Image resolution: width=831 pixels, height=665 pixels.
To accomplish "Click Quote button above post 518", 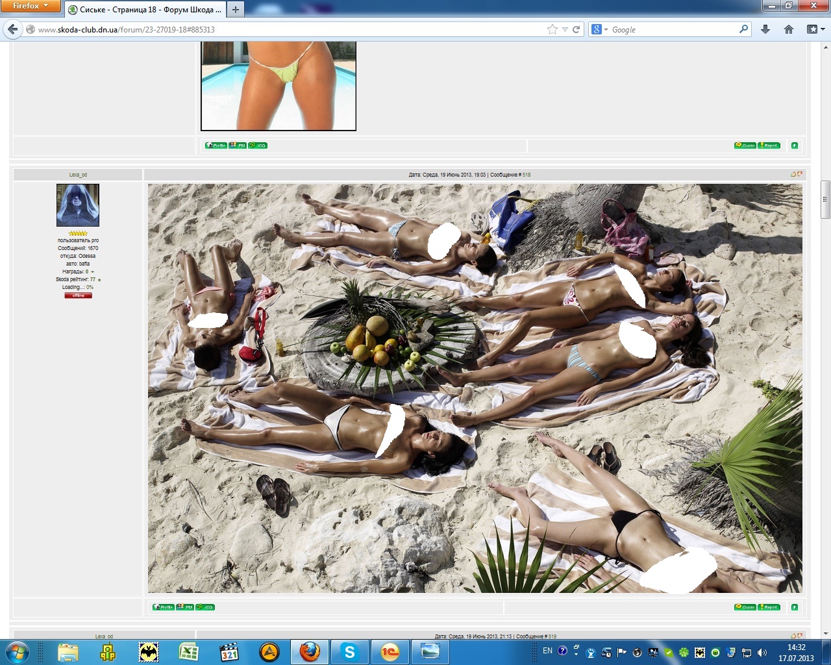I will point(745,145).
